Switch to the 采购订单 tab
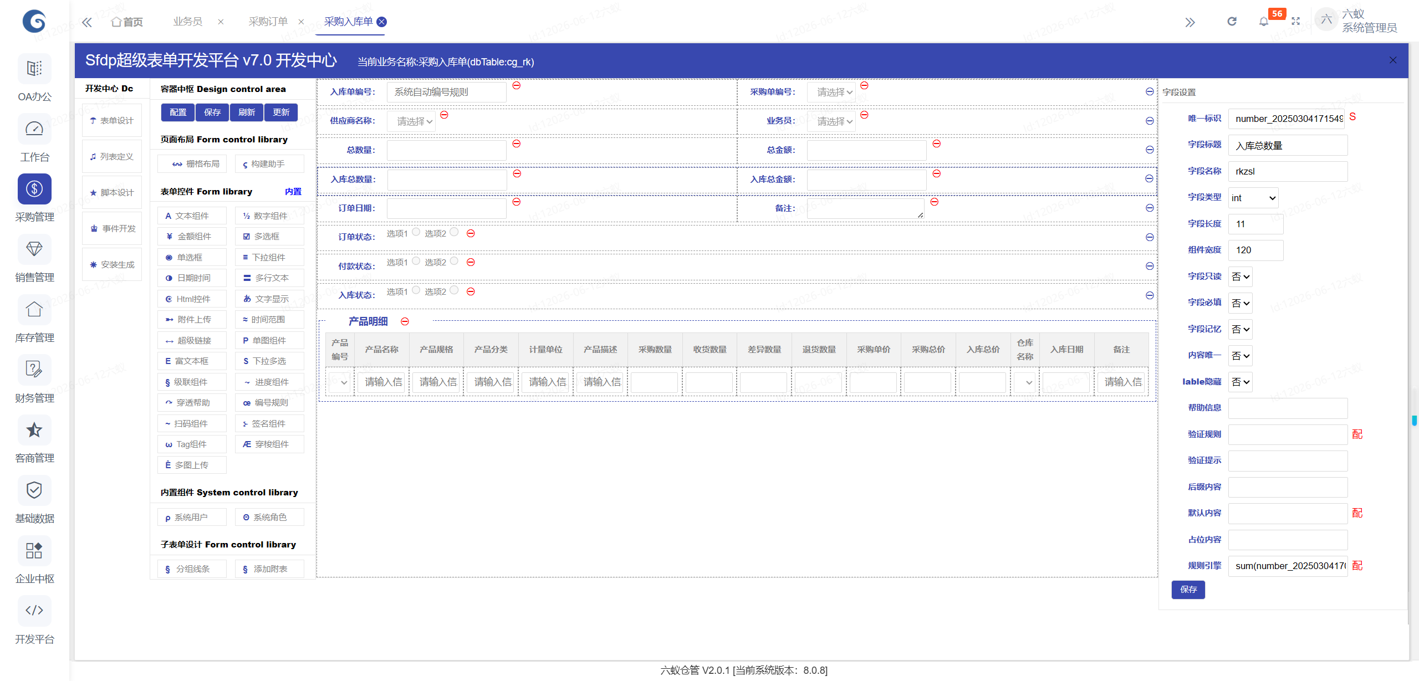This screenshot has width=1419, height=681. [268, 22]
